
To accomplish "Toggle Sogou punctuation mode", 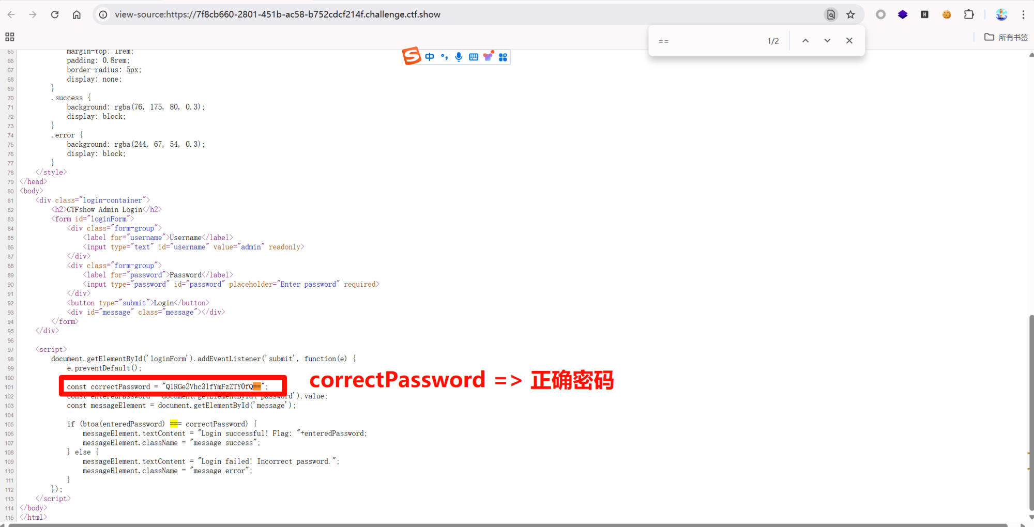I will [444, 57].
